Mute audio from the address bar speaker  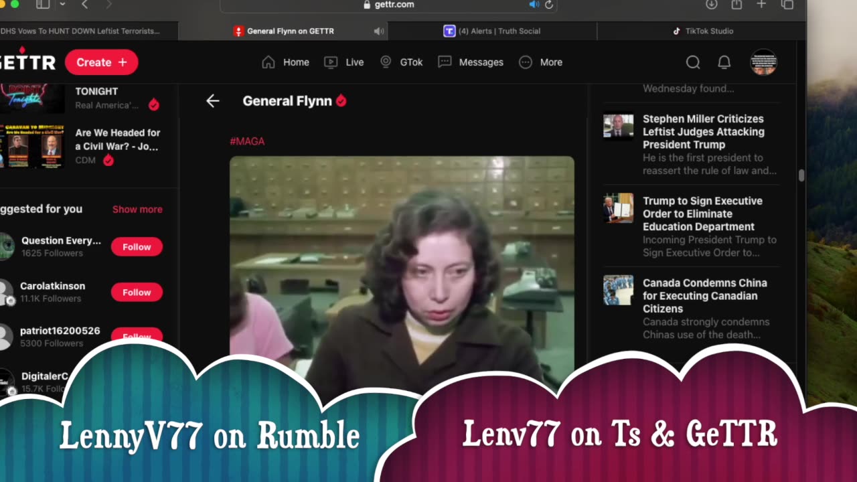coord(534,5)
